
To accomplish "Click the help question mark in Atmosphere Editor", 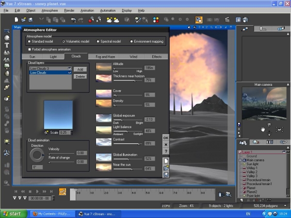I will point(166,151).
